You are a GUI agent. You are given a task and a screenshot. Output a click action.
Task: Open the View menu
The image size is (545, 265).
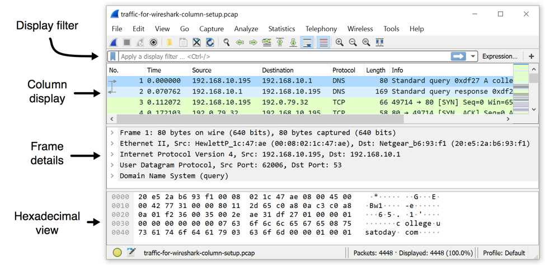162,29
